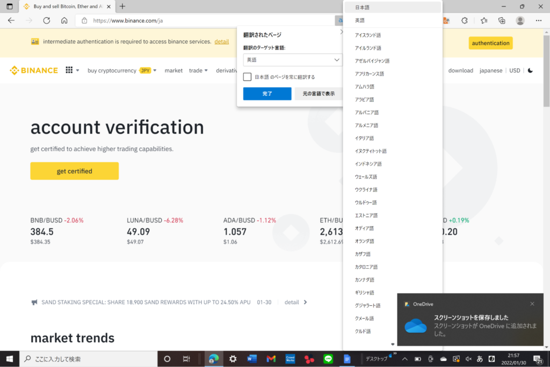Click the japanese language link in header

[491, 70]
